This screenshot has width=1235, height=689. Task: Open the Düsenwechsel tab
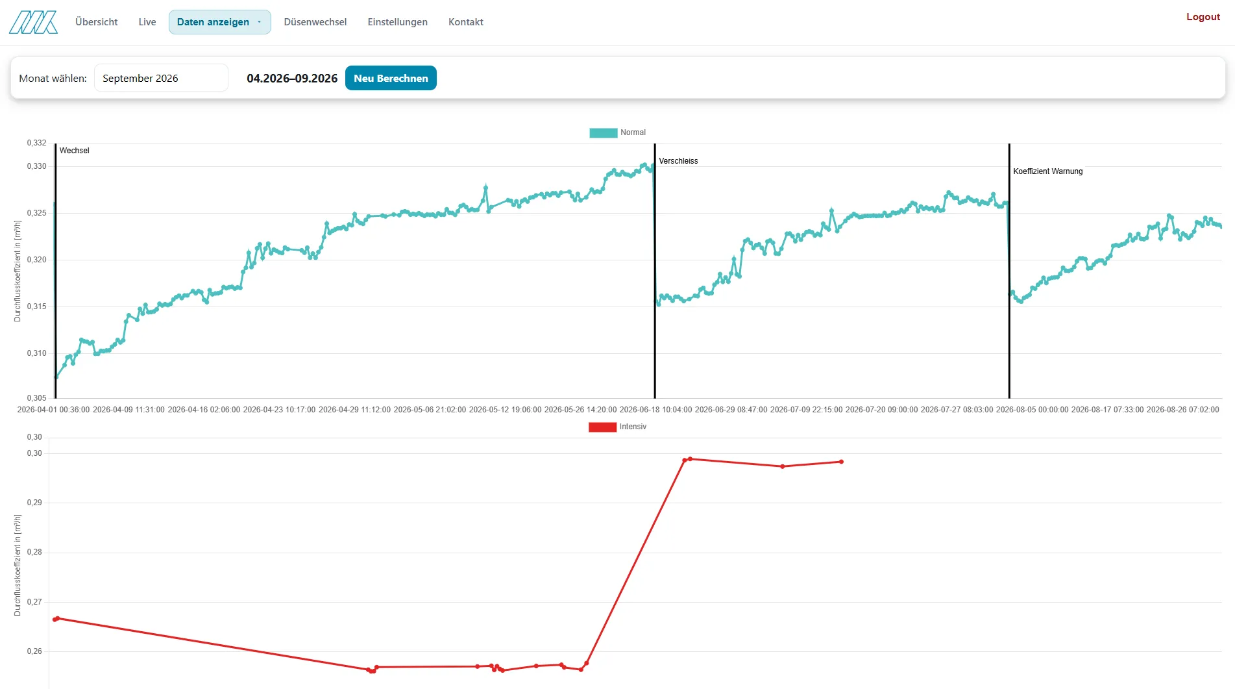(315, 22)
